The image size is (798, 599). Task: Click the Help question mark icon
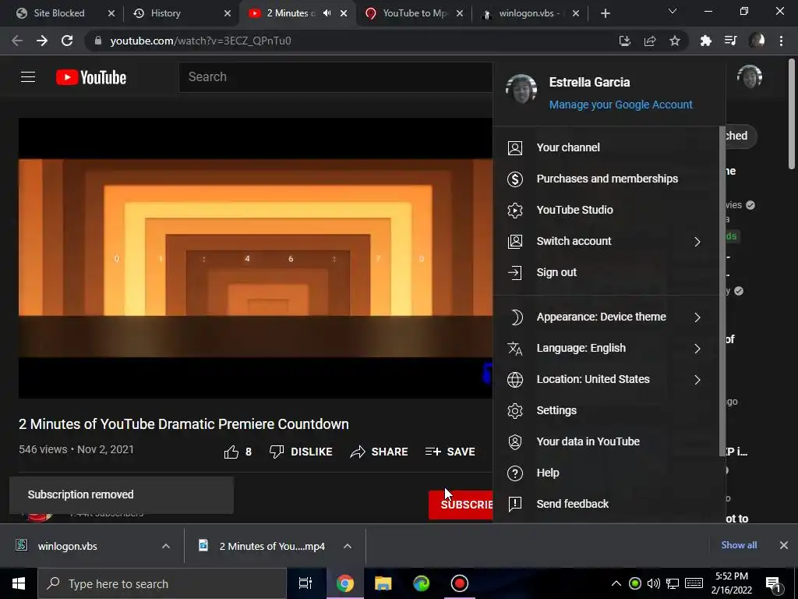(x=515, y=473)
